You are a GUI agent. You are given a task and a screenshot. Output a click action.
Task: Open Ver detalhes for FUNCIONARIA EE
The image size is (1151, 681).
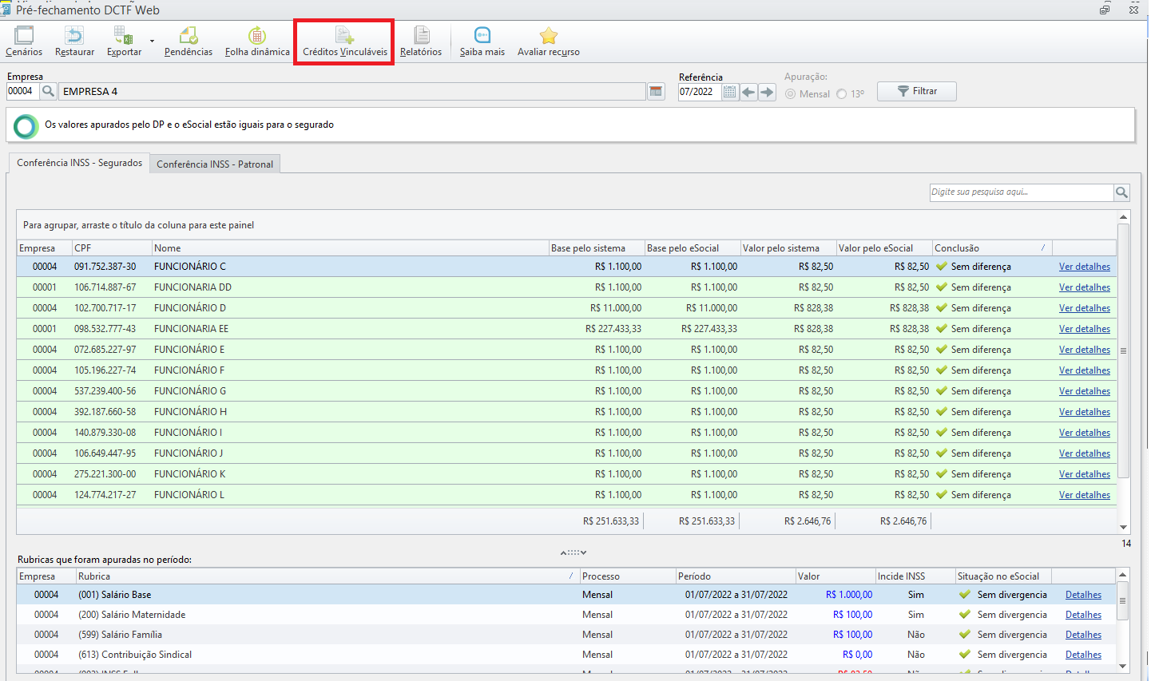(1084, 329)
